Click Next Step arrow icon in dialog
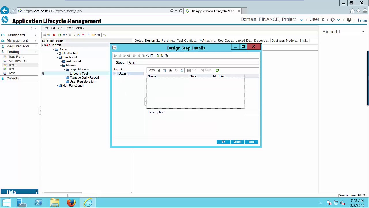The image size is (369, 208). [124, 56]
